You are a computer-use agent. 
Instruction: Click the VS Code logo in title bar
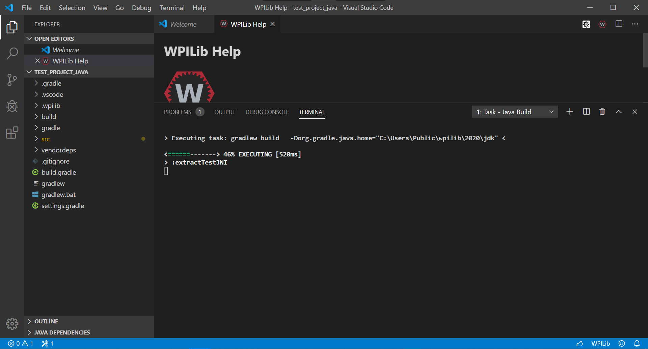(x=9, y=7)
